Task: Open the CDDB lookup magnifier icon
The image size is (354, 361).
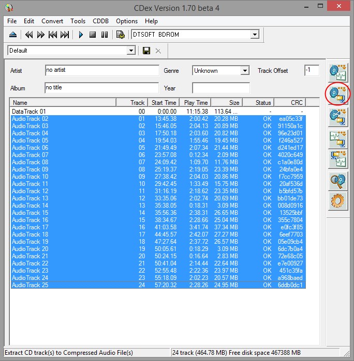Action: tap(337, 181)
